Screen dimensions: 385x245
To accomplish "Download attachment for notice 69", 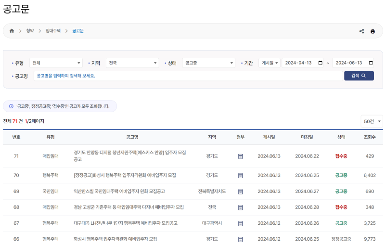I will click(240, 192).
